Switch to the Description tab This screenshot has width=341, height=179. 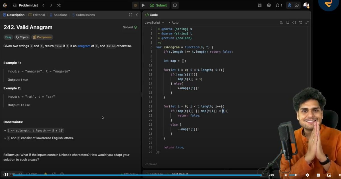14,15
